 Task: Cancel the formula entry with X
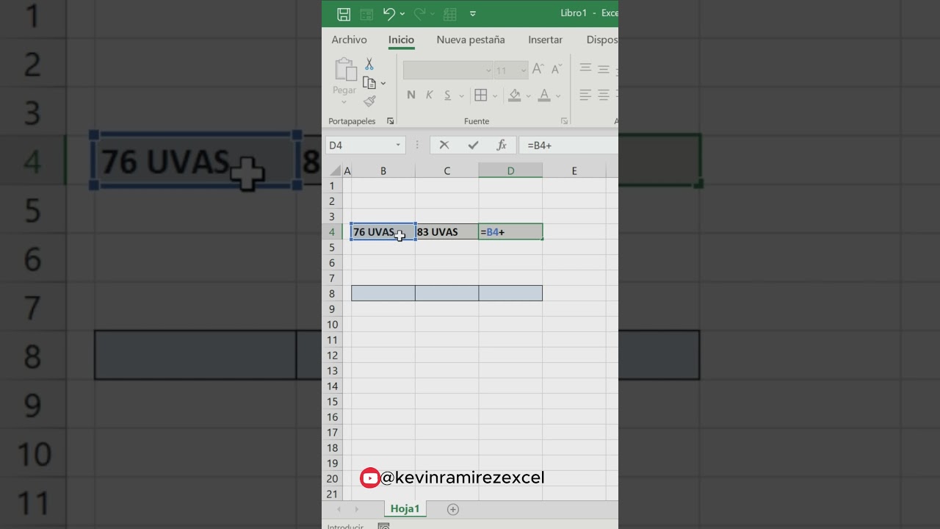point(444,145)
